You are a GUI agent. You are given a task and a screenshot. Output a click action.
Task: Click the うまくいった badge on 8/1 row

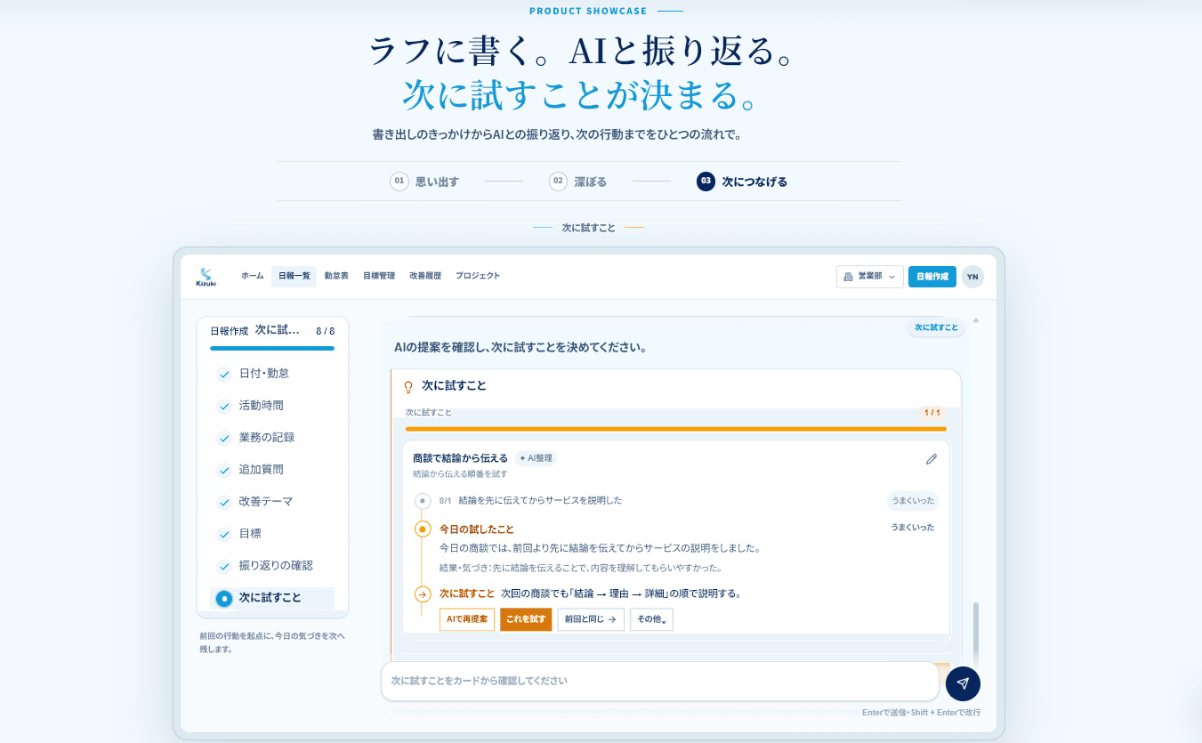point(913,501)
